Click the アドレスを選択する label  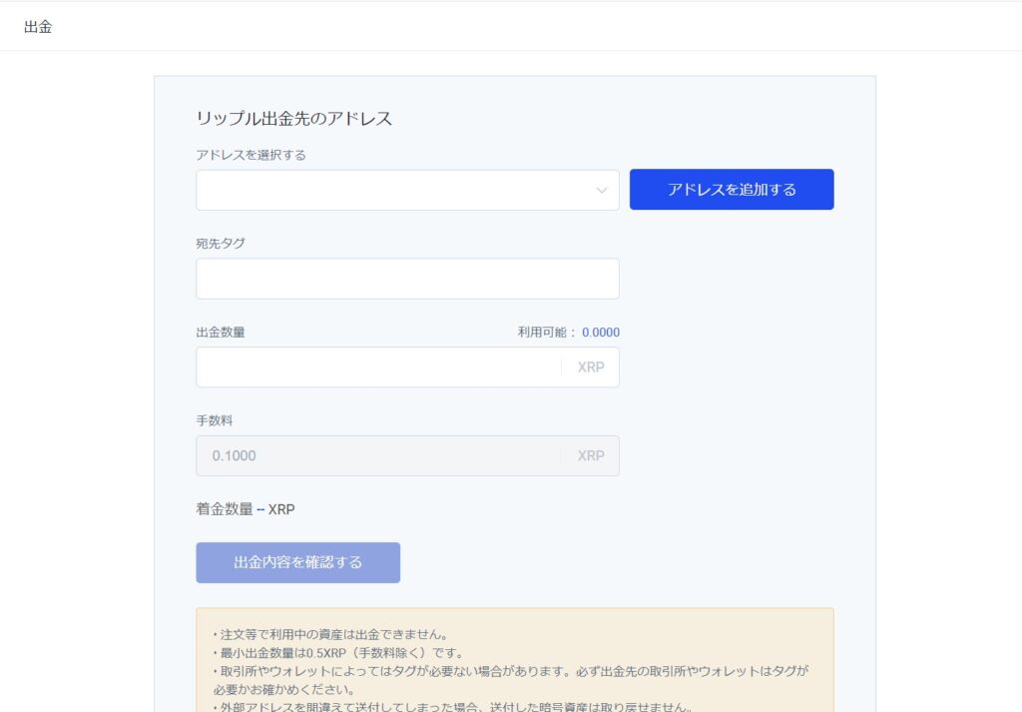pyautogui.click(x=251, y=155)
